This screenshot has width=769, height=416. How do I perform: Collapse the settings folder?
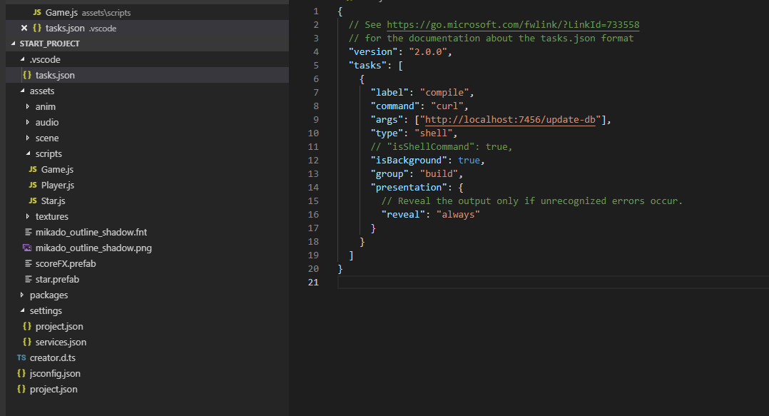pyautogui.click(x=22, y=310)
